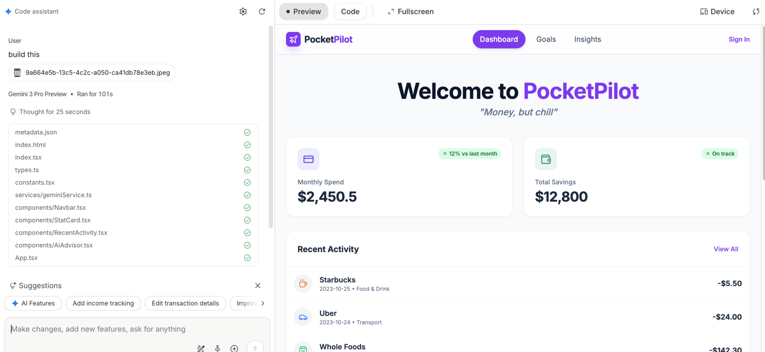
Task: Click the annotate pencil icon in the prompt box
Action: pyautogui.click(x=201, y=348)
